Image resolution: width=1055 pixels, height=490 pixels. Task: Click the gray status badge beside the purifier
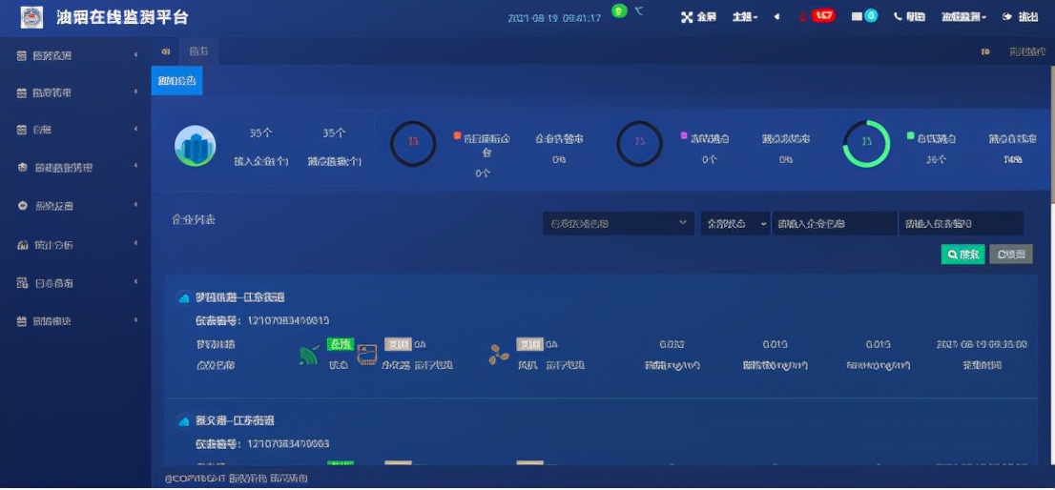point(398,344)
